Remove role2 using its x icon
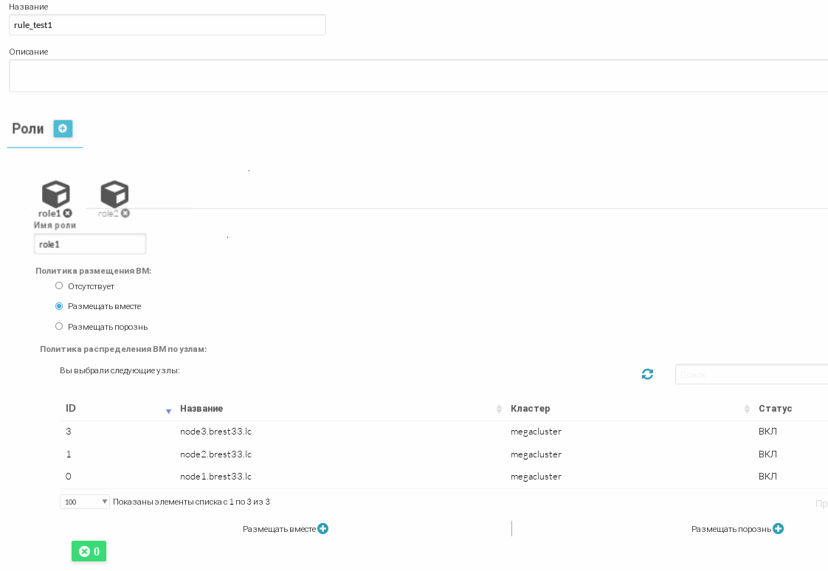This screenshot has height=571, width=828. [125, 213]
